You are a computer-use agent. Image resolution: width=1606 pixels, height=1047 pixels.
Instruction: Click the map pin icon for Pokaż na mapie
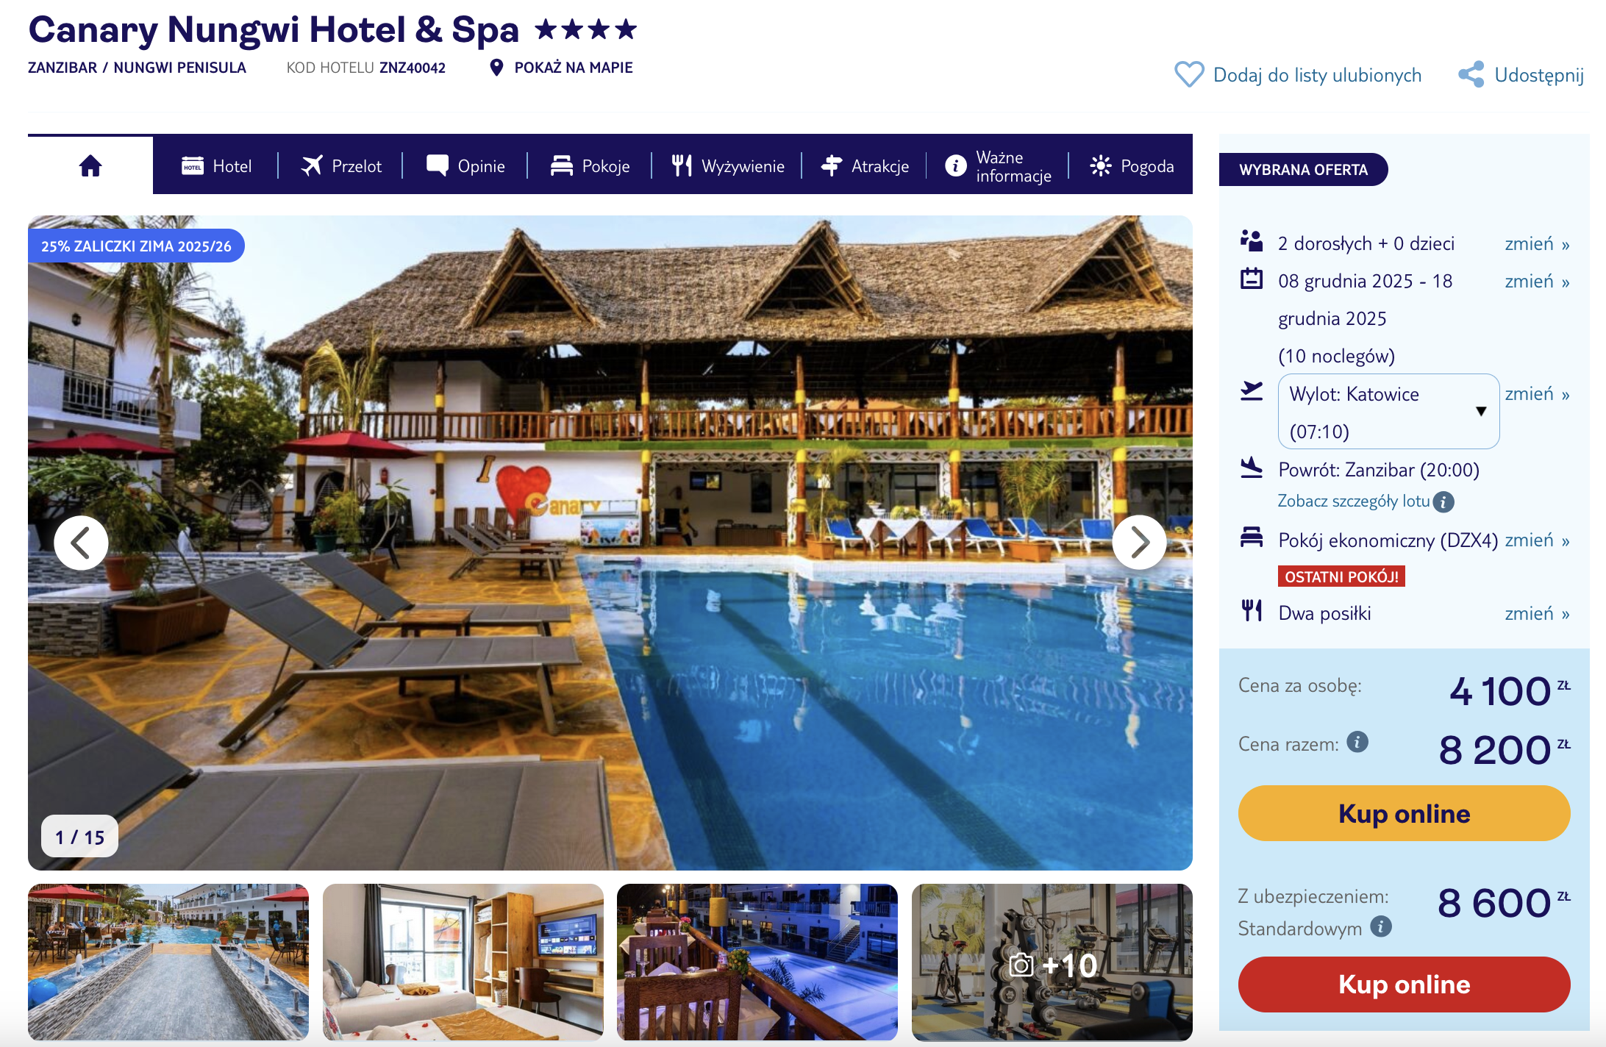pyautogui.click(x=496, y=68)
